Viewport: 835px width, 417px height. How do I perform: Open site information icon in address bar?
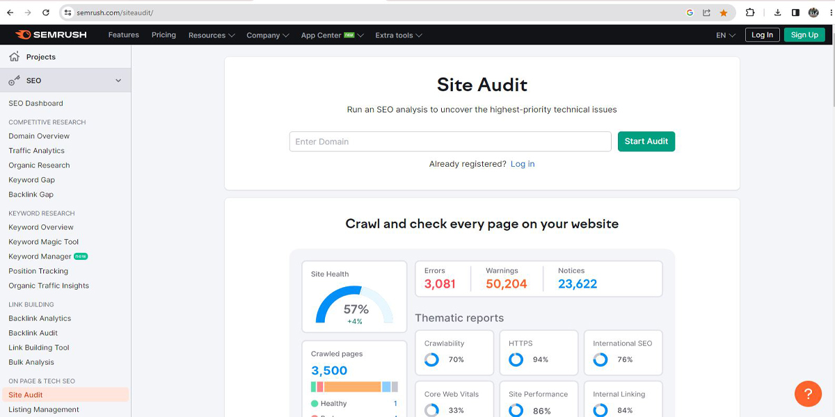(x=67, y=13)
